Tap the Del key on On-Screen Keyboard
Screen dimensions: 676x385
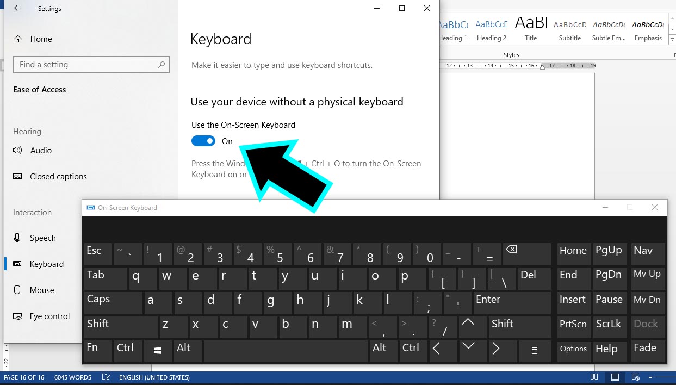(x=534, y=278)
